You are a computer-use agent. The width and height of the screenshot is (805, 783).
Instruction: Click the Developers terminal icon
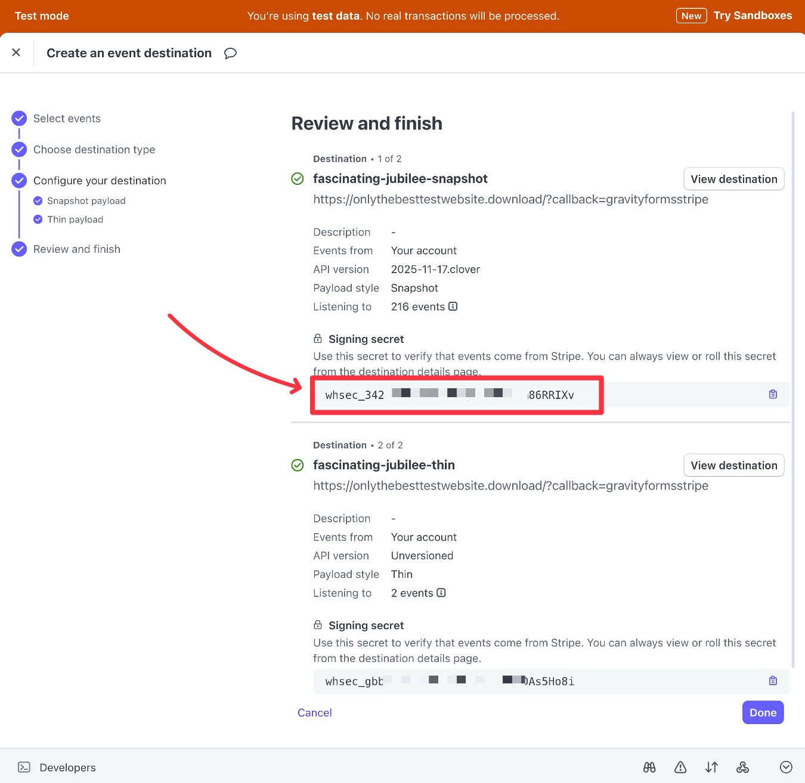[x=24, y=767]
